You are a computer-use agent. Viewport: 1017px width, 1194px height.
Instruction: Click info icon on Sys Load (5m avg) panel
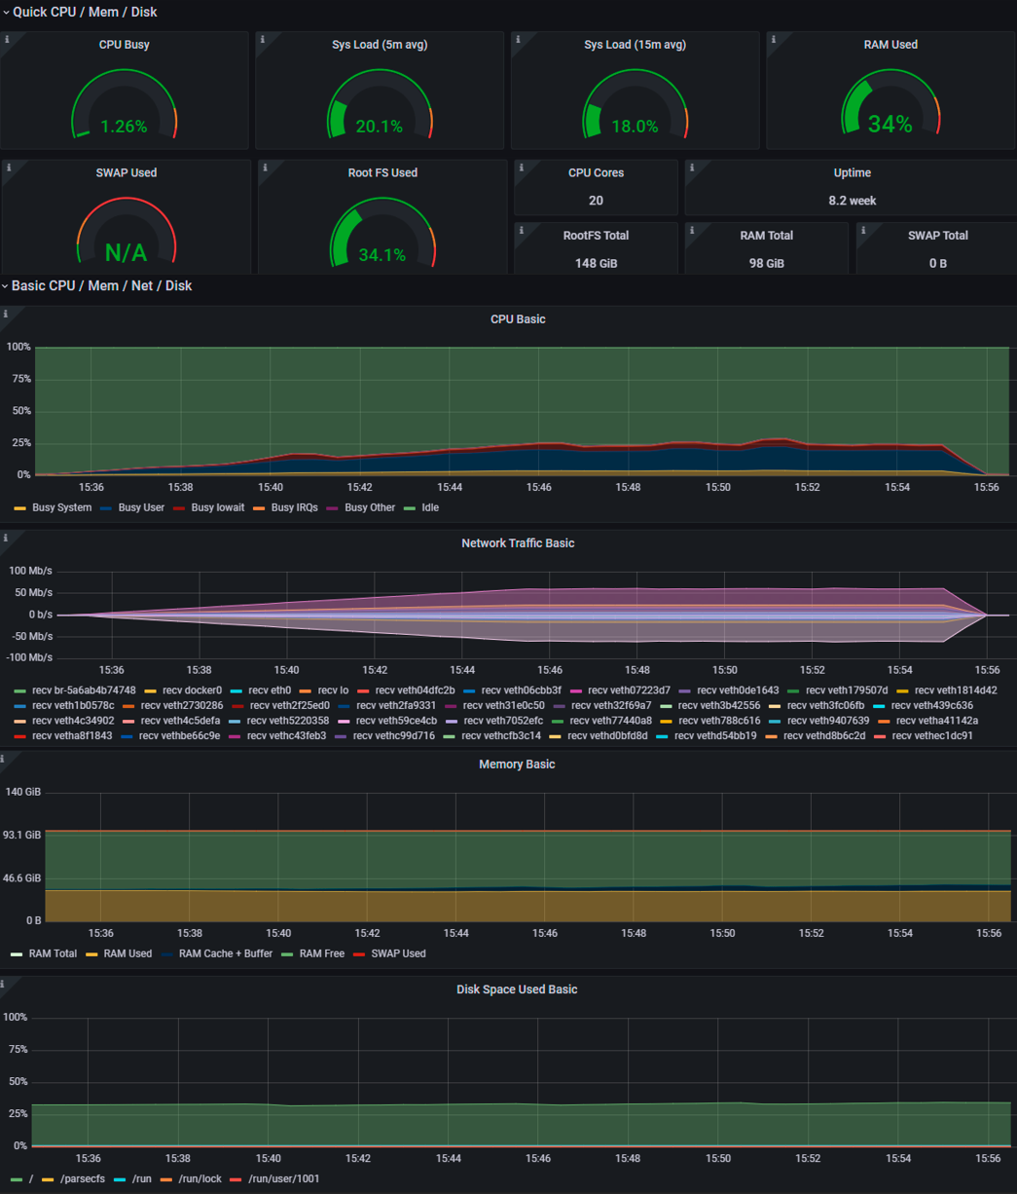(263, 40)
